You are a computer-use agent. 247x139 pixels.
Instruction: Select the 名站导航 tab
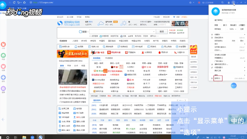(x=96, y=58)
